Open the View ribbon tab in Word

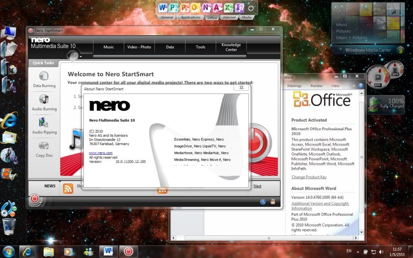pyautogui.click(x=335, y=85)
